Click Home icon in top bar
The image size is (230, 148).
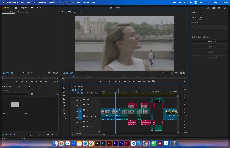[16, 8]
